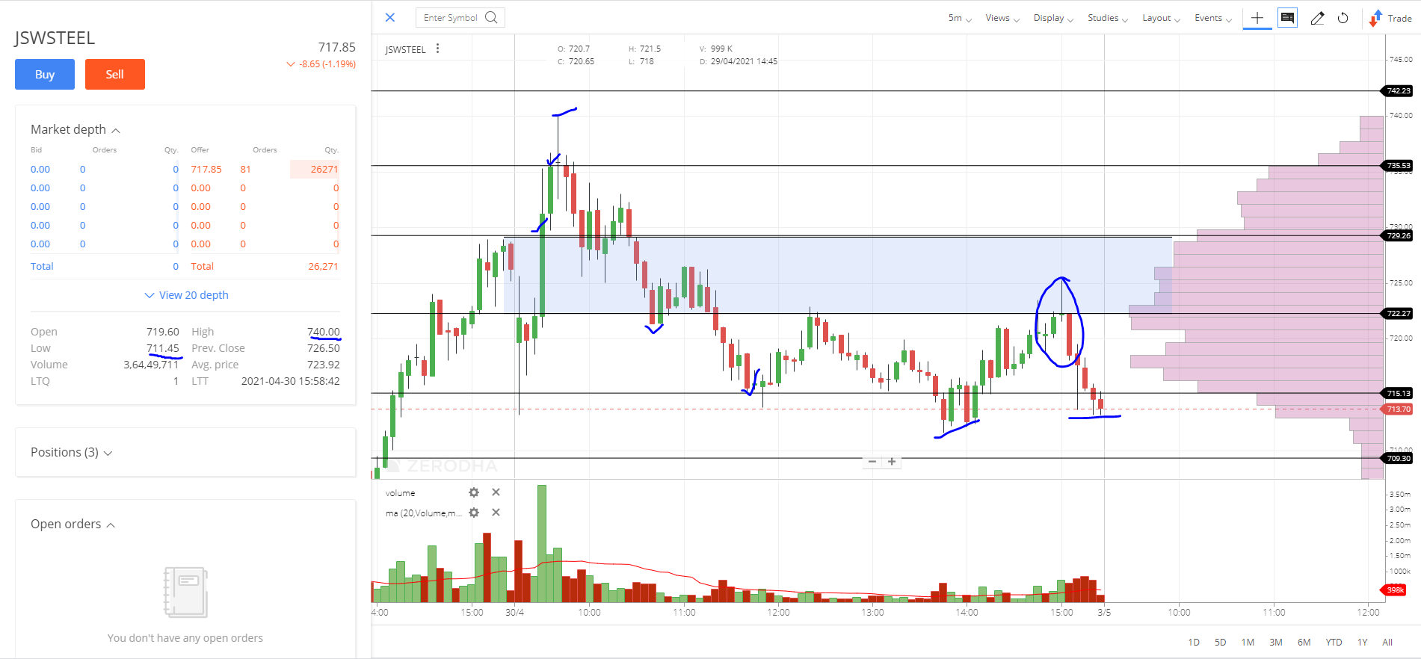
Task: Click the Low value 711.45
Action: 163,348
